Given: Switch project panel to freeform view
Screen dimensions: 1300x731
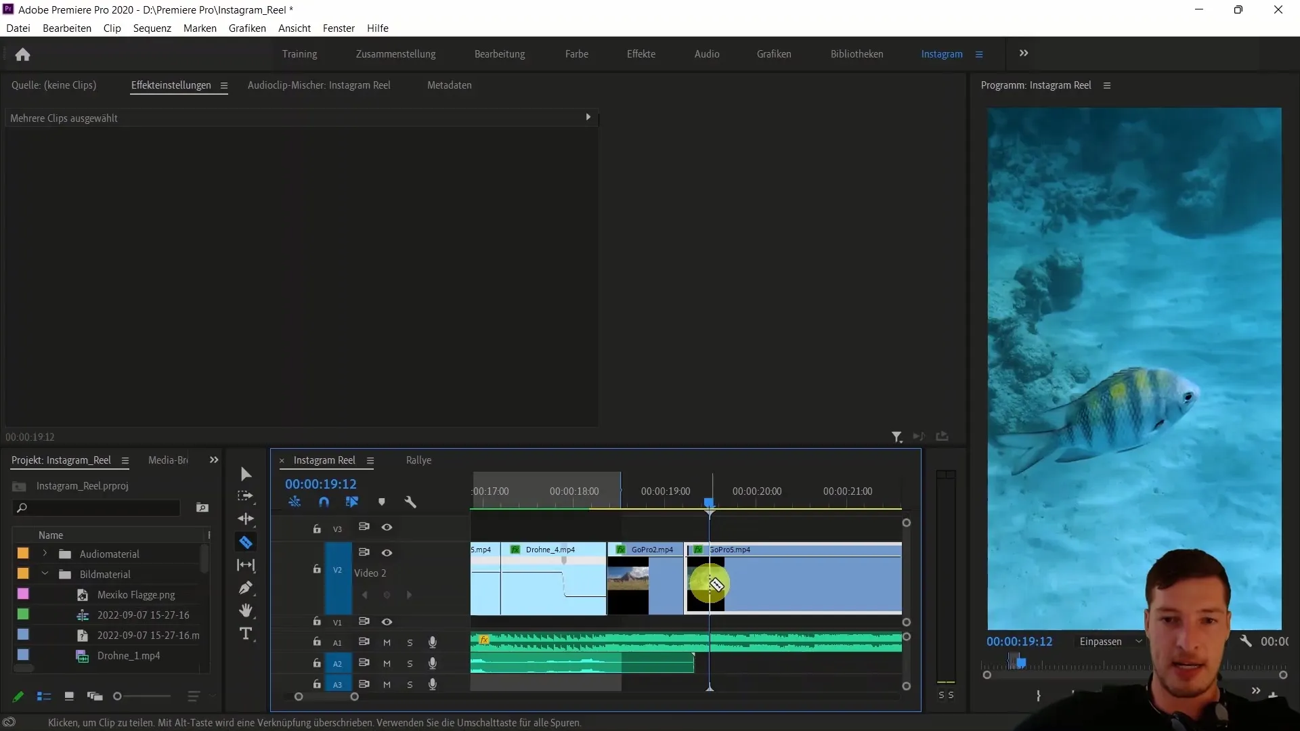Looking at the screenshot, I should (95, 696).
